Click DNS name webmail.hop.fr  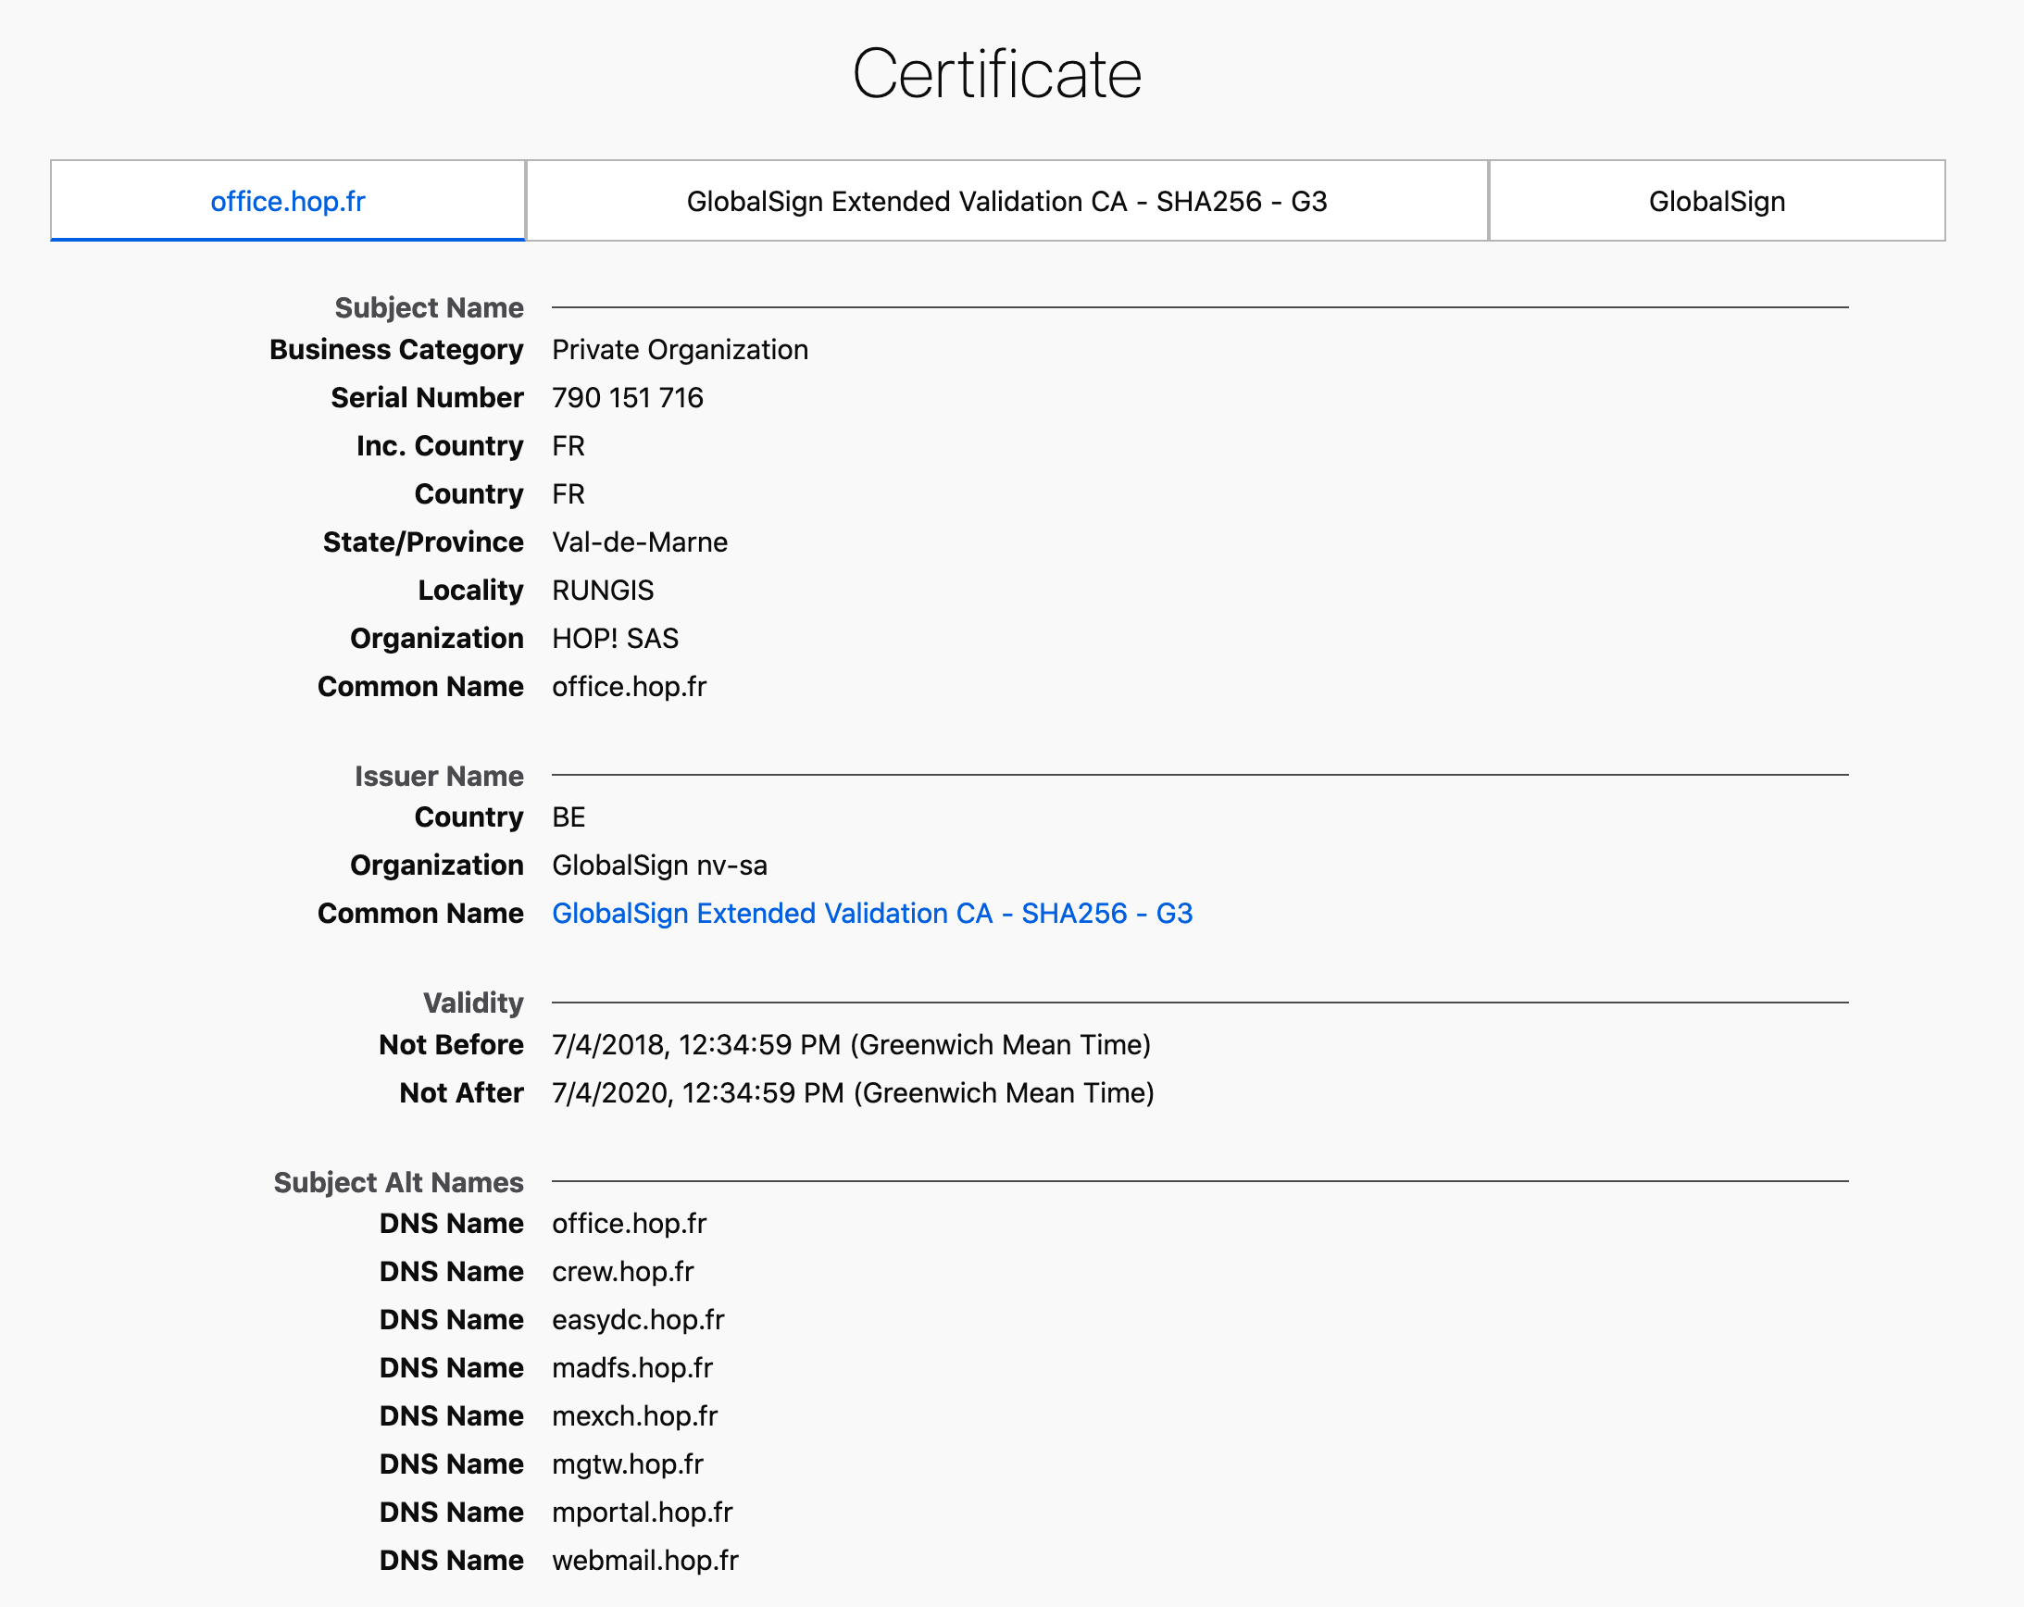(x=645, y=1561)
